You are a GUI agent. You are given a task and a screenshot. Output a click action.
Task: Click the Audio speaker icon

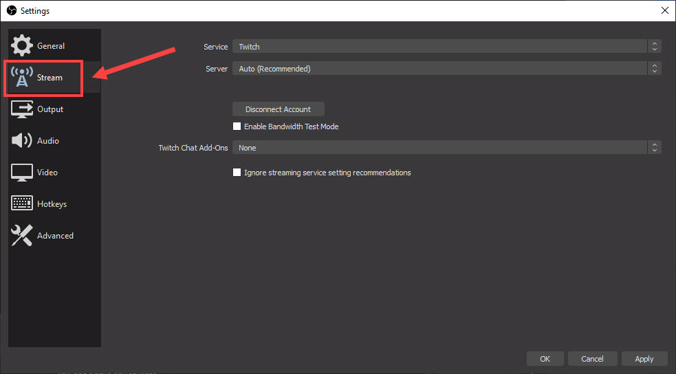click(22, 141)
